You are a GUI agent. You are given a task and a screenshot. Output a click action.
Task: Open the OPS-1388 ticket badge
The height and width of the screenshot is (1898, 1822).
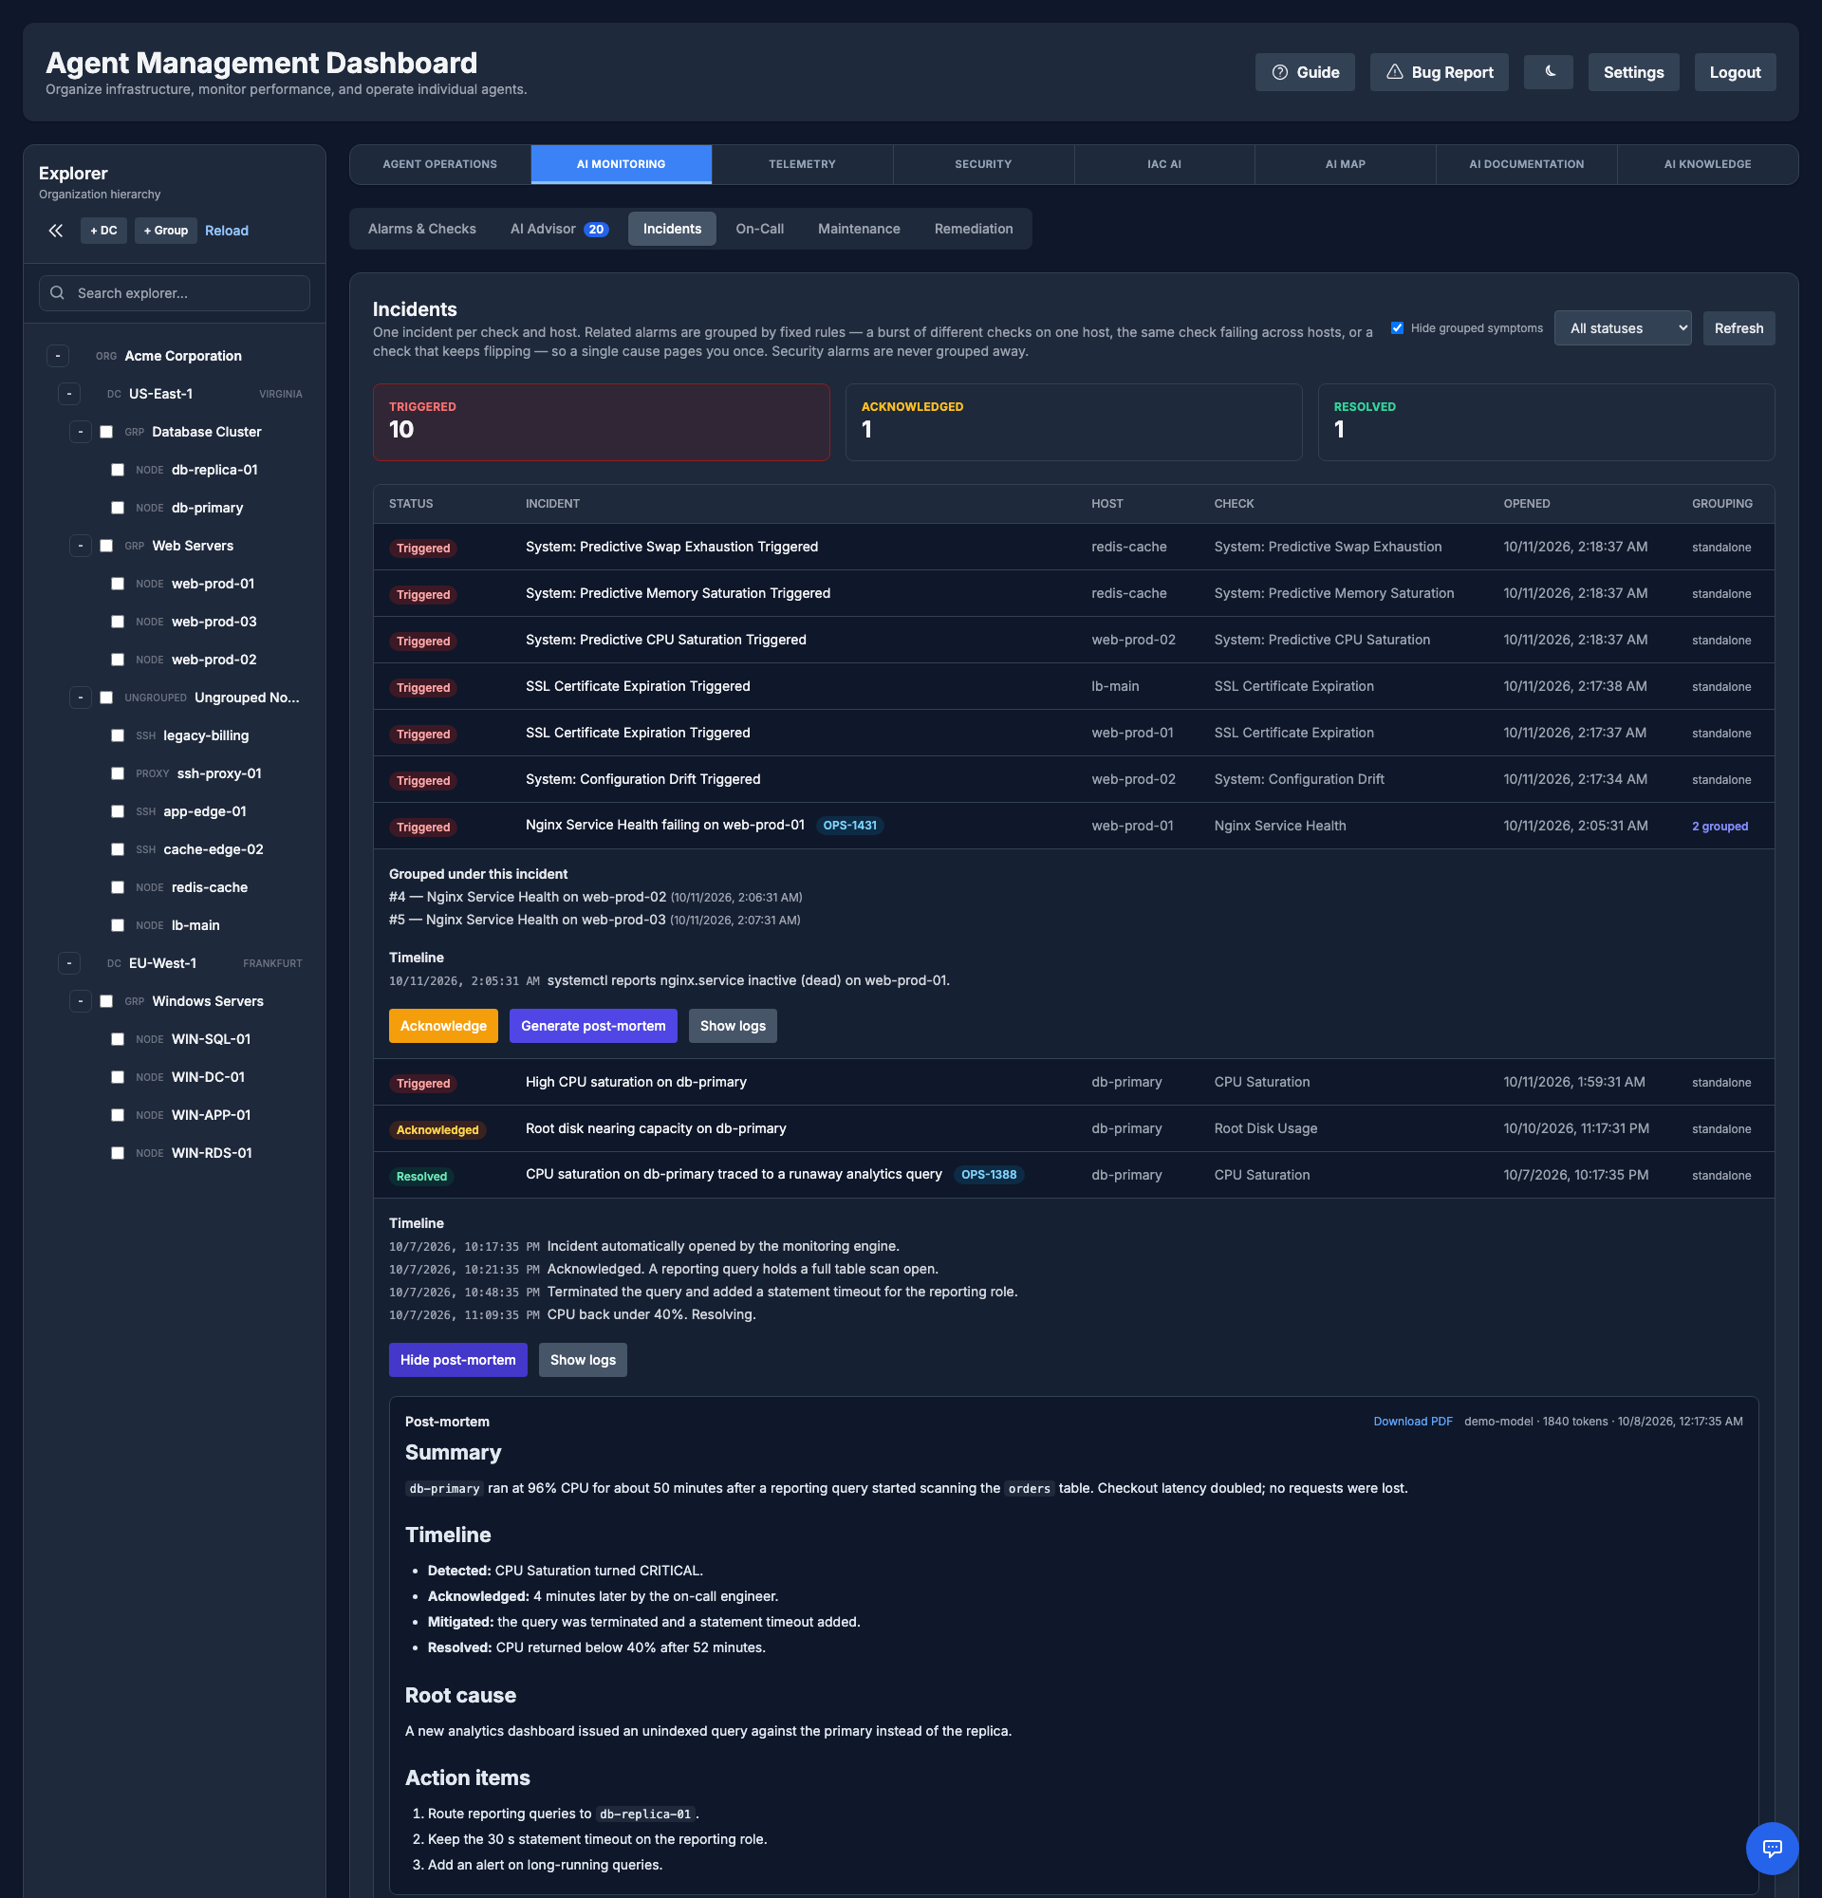[989, 1174]
